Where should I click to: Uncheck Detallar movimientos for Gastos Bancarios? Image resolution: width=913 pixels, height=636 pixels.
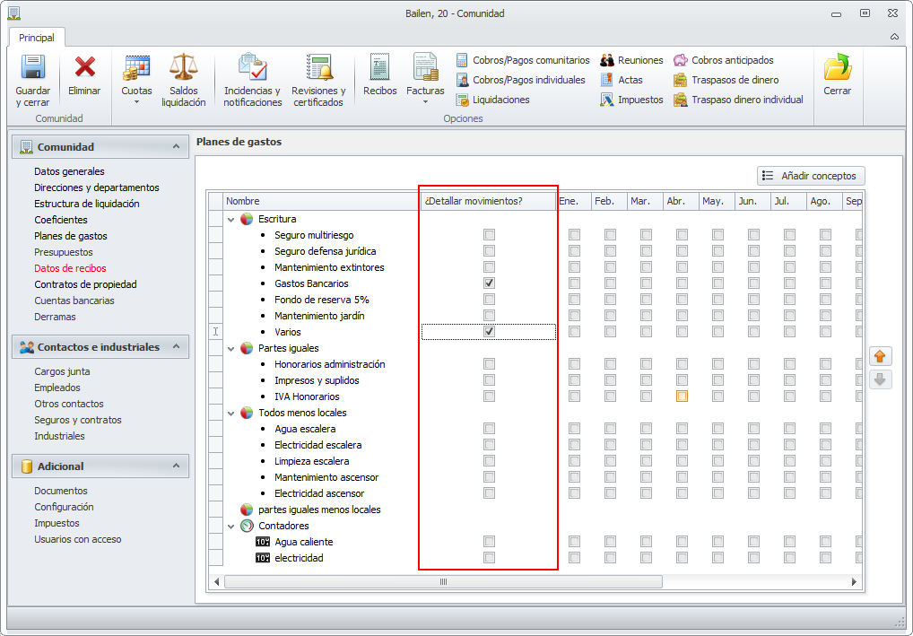tap(489, 283)
